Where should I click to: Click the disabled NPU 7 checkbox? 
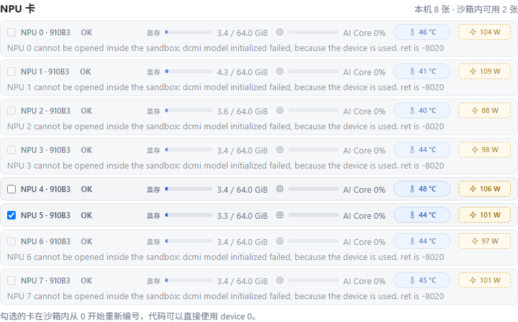(11, 281)
